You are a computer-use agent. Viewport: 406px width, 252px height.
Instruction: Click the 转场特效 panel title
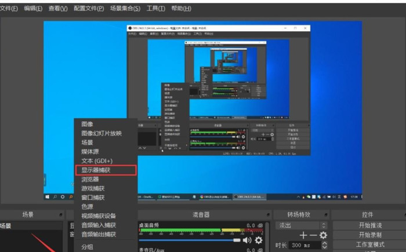299,215
